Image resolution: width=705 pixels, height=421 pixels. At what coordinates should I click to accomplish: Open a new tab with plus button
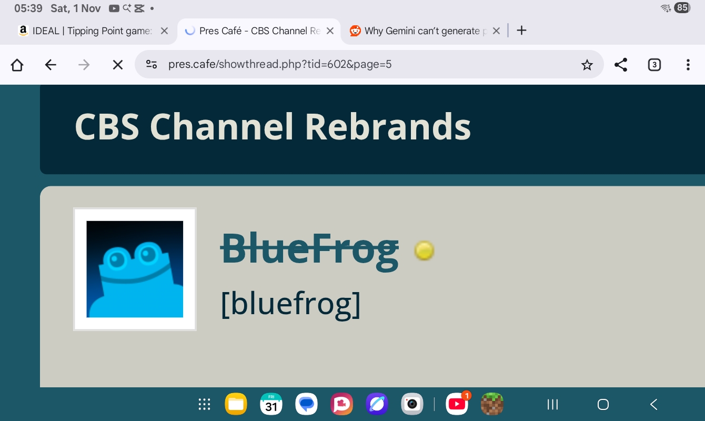[521, 31]
